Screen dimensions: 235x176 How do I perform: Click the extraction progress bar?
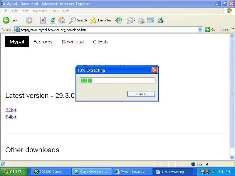[117, 80]
